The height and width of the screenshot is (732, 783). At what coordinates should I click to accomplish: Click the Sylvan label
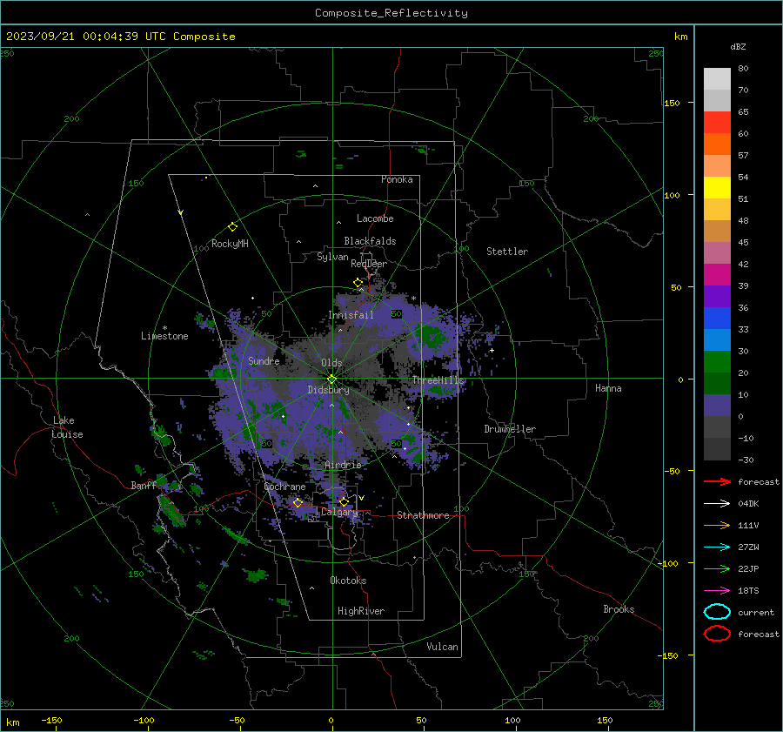pos(332,257)
